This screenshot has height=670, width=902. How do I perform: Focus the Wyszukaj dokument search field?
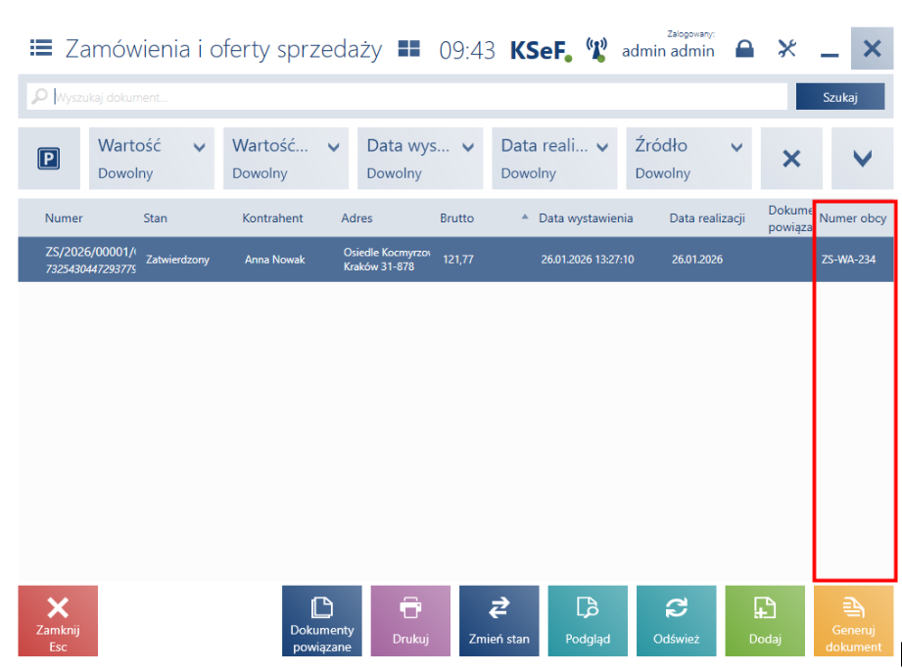pos(407,97)
